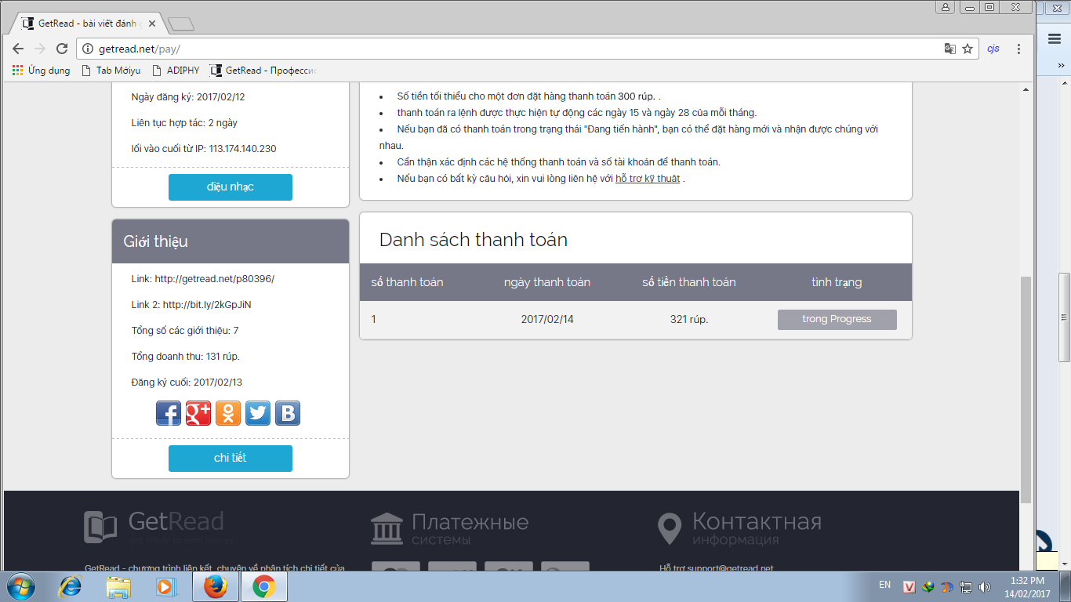Go back with the browser back arrow
Viewport: 1071px width, 602px height.
(x=18, y=49)
